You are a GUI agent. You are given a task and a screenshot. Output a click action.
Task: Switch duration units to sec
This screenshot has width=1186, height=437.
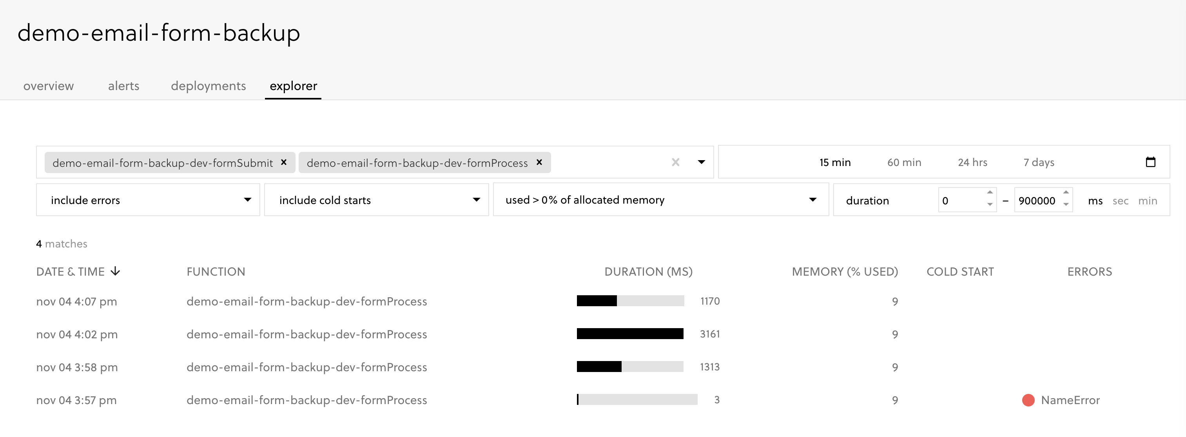tap(1121, 200)
